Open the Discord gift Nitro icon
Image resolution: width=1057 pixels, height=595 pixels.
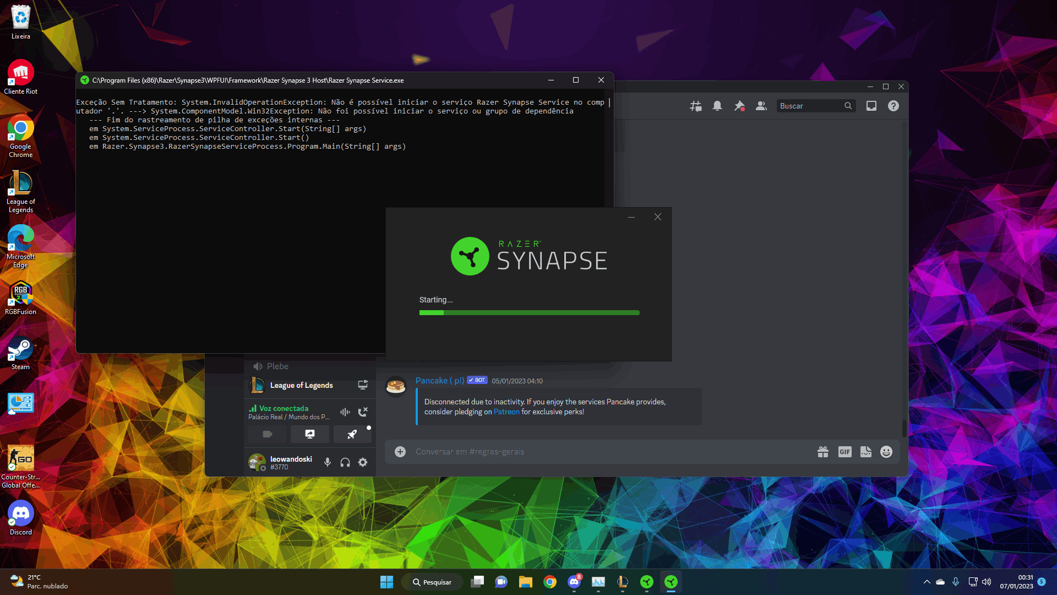tap(823, 452)
